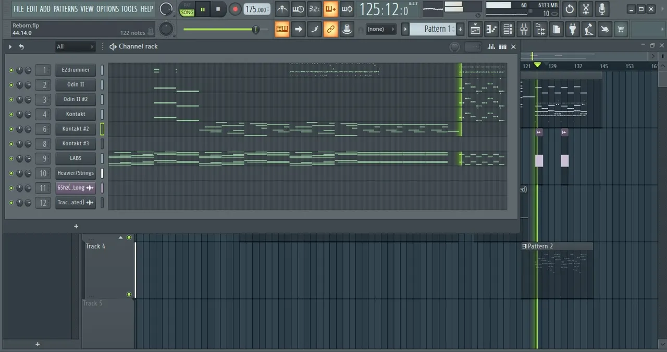
Task: Click the undo arrow in Channel rack header
Action: click(21, 47)
